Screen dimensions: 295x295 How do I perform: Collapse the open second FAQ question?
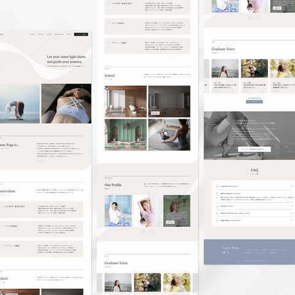[254, 194]
